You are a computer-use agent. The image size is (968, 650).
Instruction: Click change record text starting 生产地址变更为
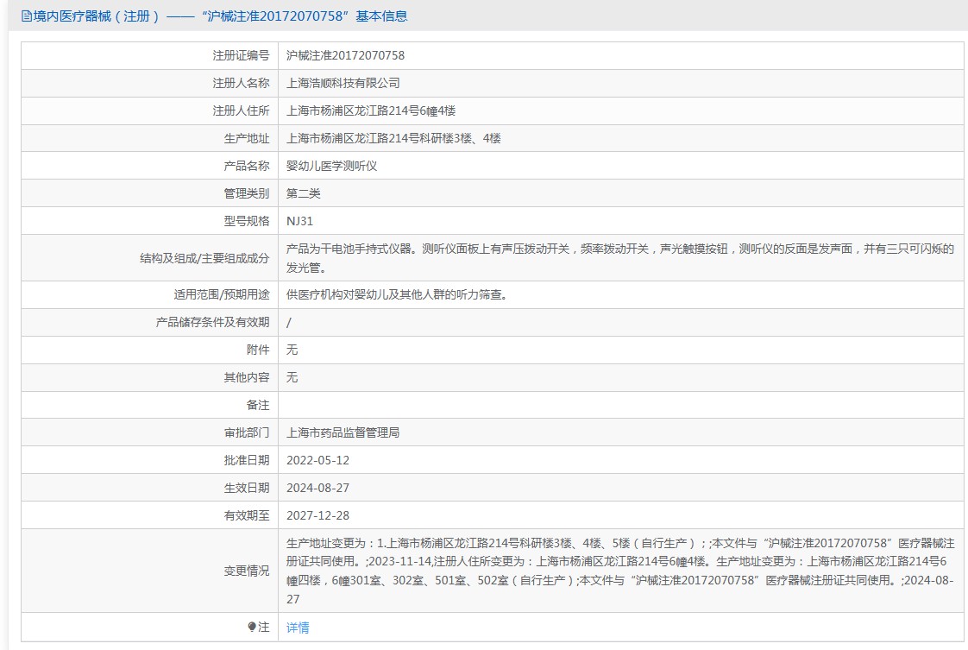coord(620,571)
